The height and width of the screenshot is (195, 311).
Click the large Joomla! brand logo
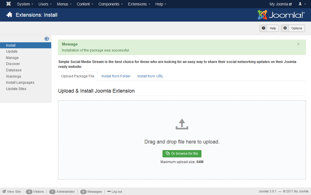click(281, 15)
